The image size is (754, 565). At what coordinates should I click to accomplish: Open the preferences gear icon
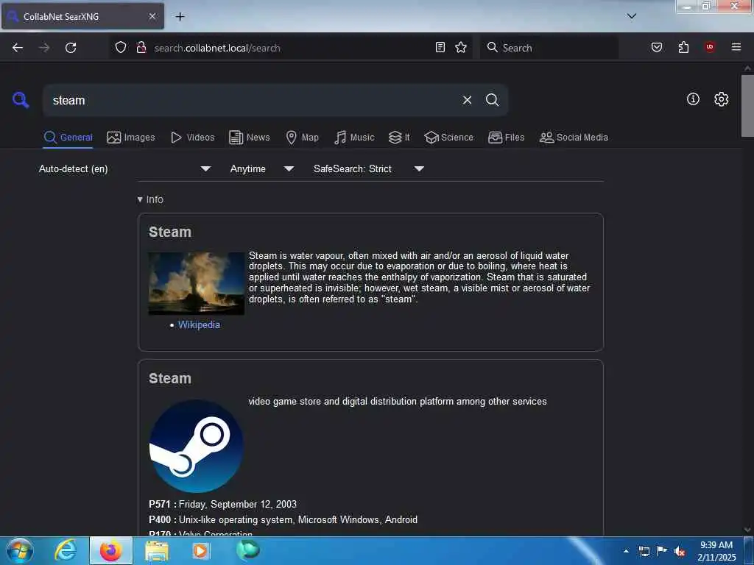point(721,99)
